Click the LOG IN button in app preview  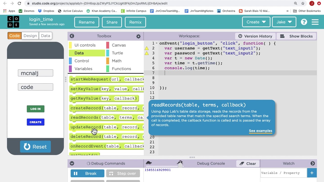coord(35,109)
